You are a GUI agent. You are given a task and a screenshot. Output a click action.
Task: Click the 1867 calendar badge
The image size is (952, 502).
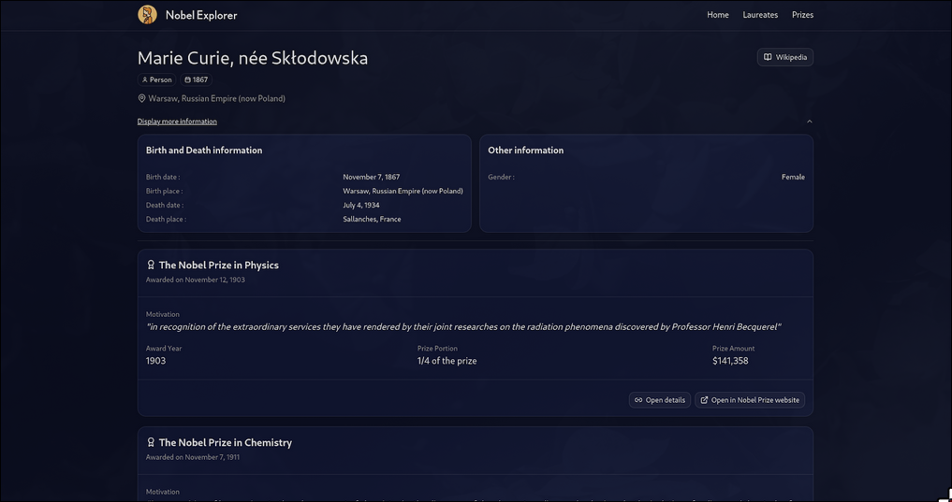click(196, 79)
